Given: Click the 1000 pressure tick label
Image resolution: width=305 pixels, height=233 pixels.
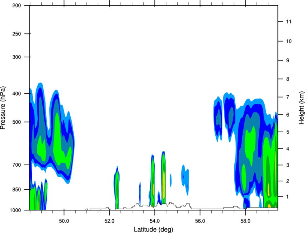Looking at the screenshot, I should click(15, 210).
